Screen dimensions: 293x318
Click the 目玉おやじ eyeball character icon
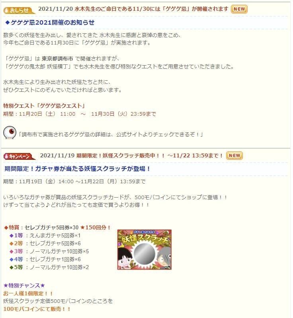[x=10, y=133]
